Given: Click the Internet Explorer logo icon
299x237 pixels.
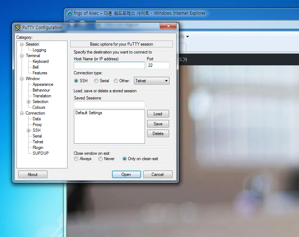Looking at the screenshot, I should [69, 13].
